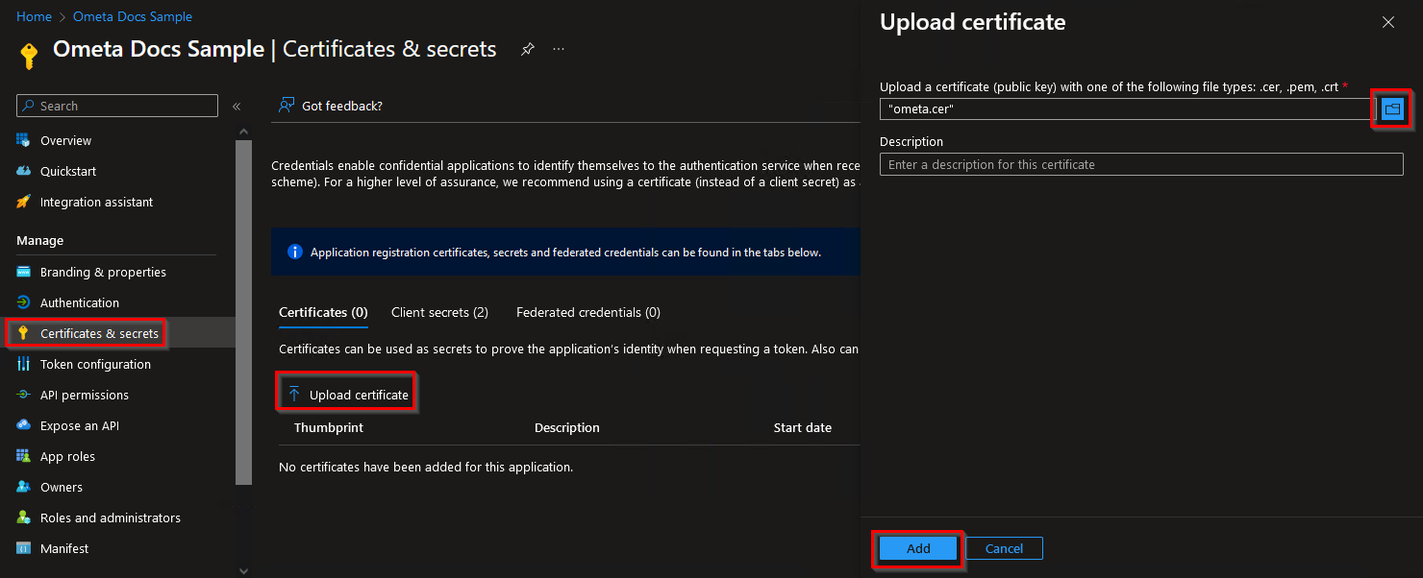
Task: Click the Owners icon
Action: point(23,487)
